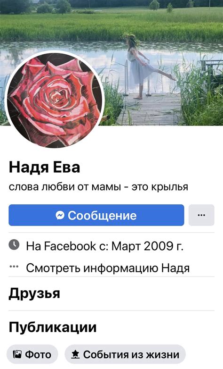Tap the Messenger icon in Сообщение button
The height and width of the screenshot is (369, 223).
pyautogui.click(x=60, y=215)
